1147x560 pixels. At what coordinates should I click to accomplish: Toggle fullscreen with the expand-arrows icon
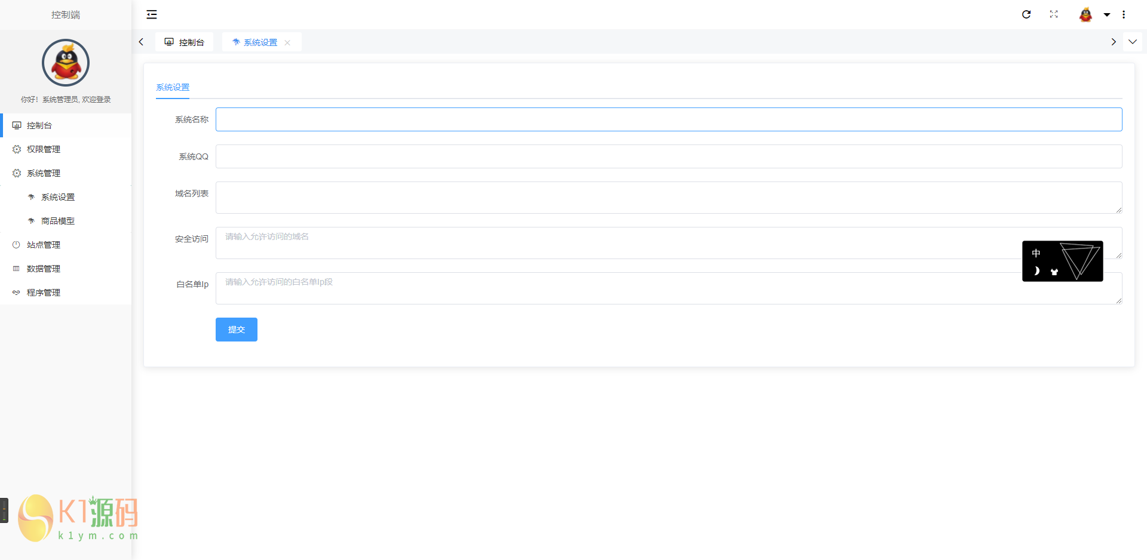tap(1054, 14)
